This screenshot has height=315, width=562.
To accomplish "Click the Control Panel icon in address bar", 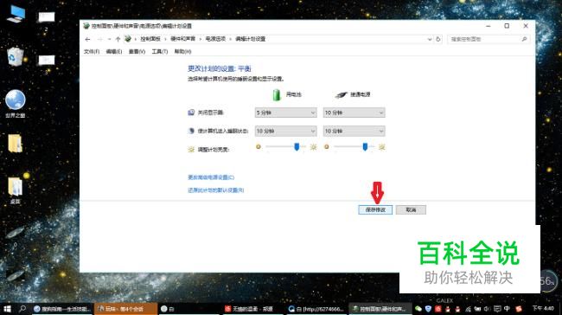I will (x=128, y=39).
